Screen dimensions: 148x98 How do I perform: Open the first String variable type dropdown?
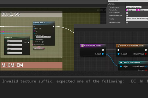(131, 10)
